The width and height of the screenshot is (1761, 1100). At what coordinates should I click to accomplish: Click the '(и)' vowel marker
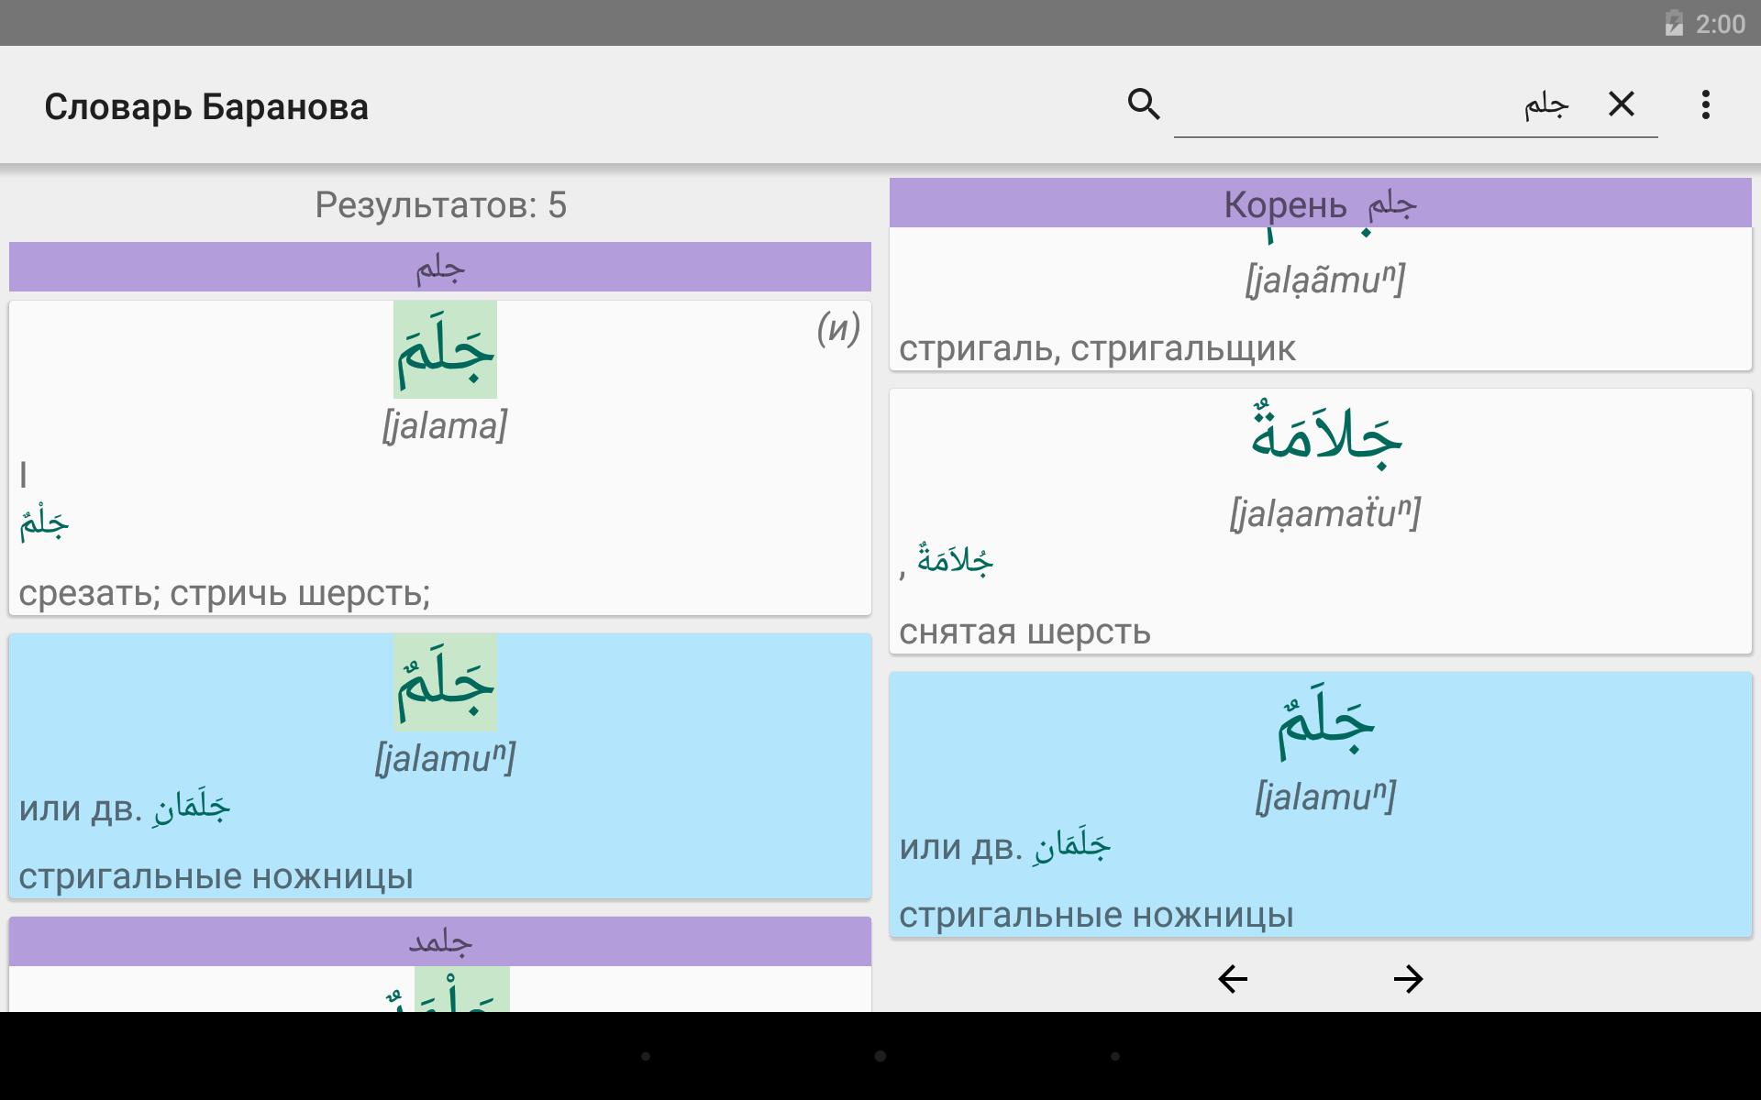838,327
